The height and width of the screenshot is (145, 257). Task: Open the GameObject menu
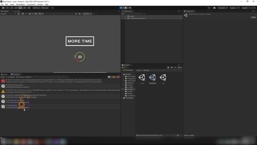pyautogui.click(x=20, y=4)
